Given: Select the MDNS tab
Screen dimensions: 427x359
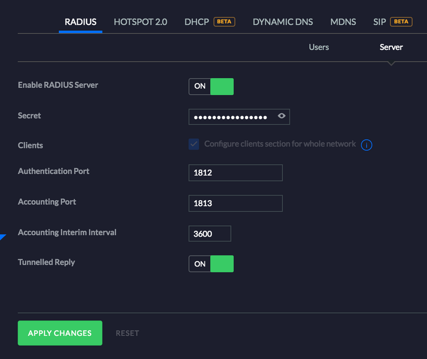Looking at the screenshot, I should click(x=343, y=22).
